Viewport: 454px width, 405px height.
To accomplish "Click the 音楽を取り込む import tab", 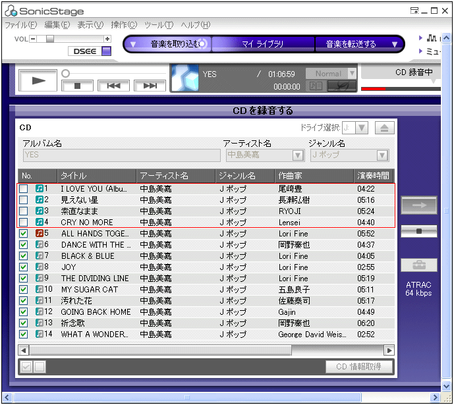I will click(x=175, y=44).
